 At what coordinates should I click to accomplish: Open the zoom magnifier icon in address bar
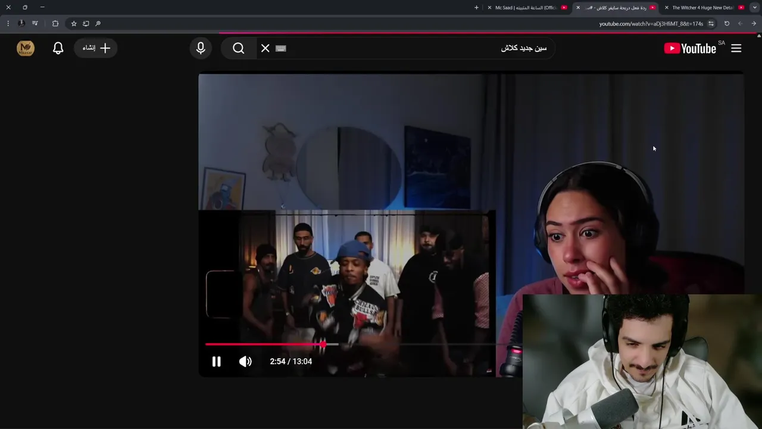[98, 24]
